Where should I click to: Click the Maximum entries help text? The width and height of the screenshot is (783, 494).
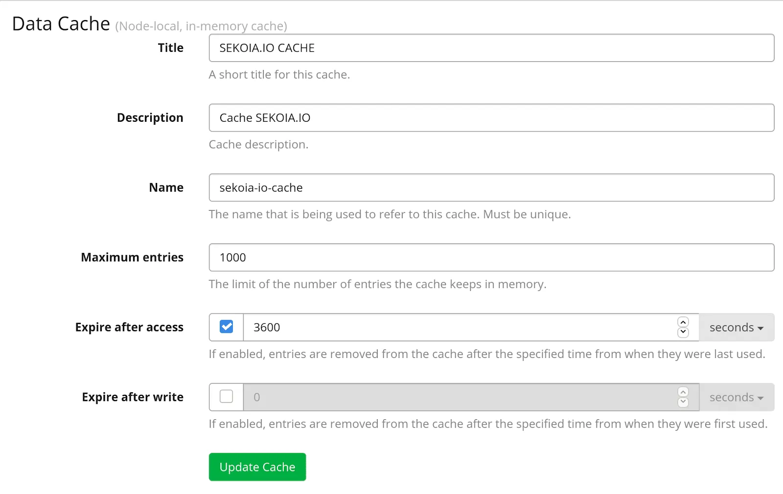click(x=378, y=285)
